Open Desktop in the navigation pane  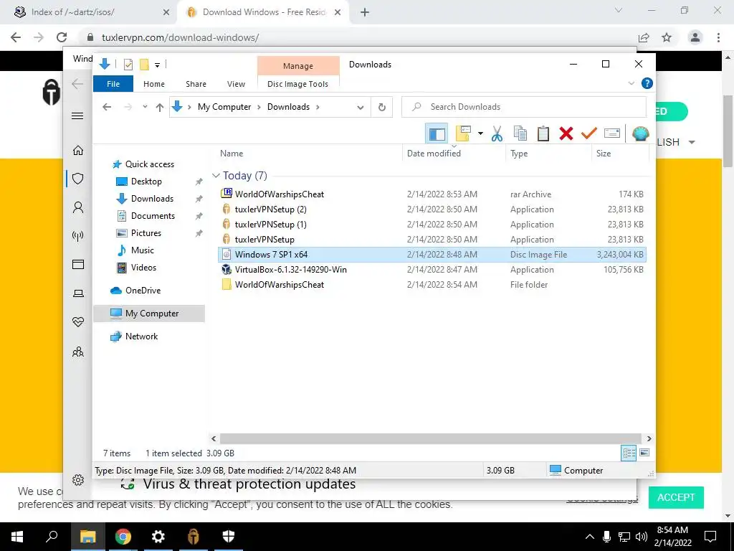[x=146, y=182]
